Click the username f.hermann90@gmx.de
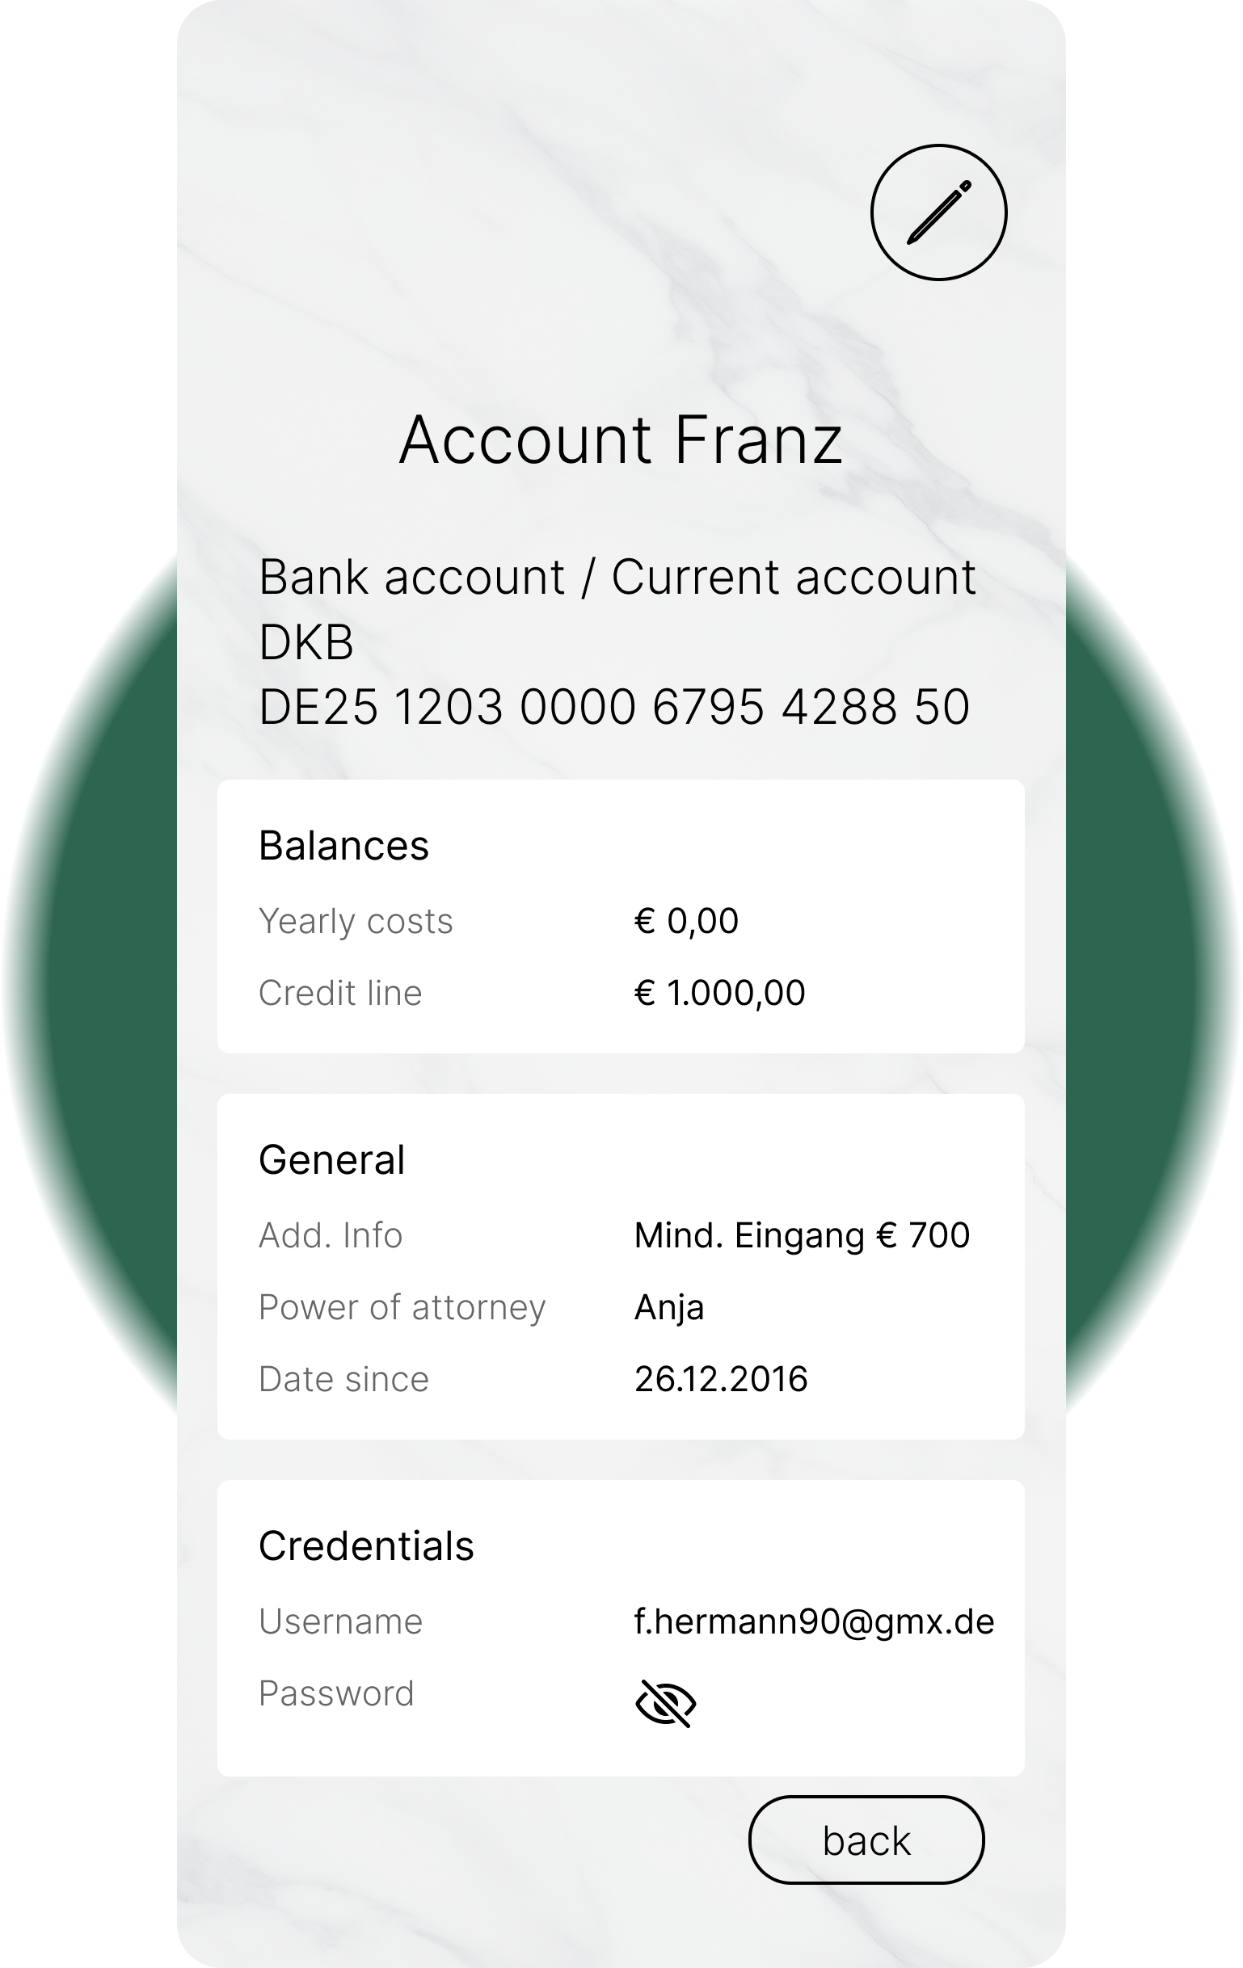Image resolution: width=1243 pixels, height=1968 pixels. coord(814,1621)
